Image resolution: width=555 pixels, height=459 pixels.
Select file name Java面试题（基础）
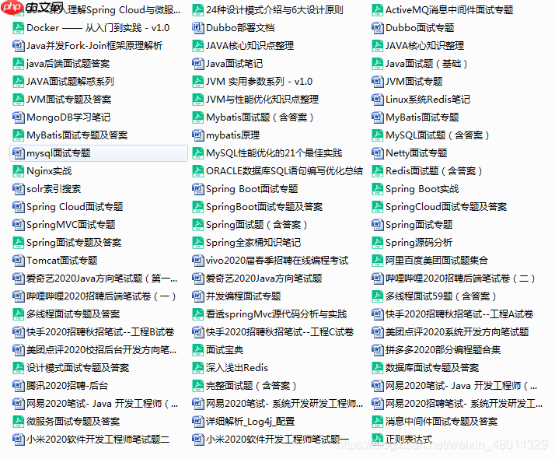coord(427,63)
